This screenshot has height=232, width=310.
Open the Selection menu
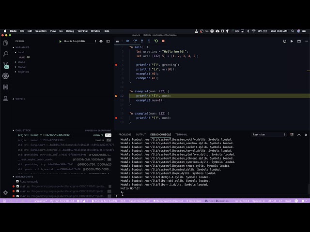pyautogui.click(x=41, y=31)
